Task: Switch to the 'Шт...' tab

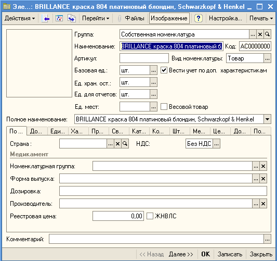Action: [179, 131]
